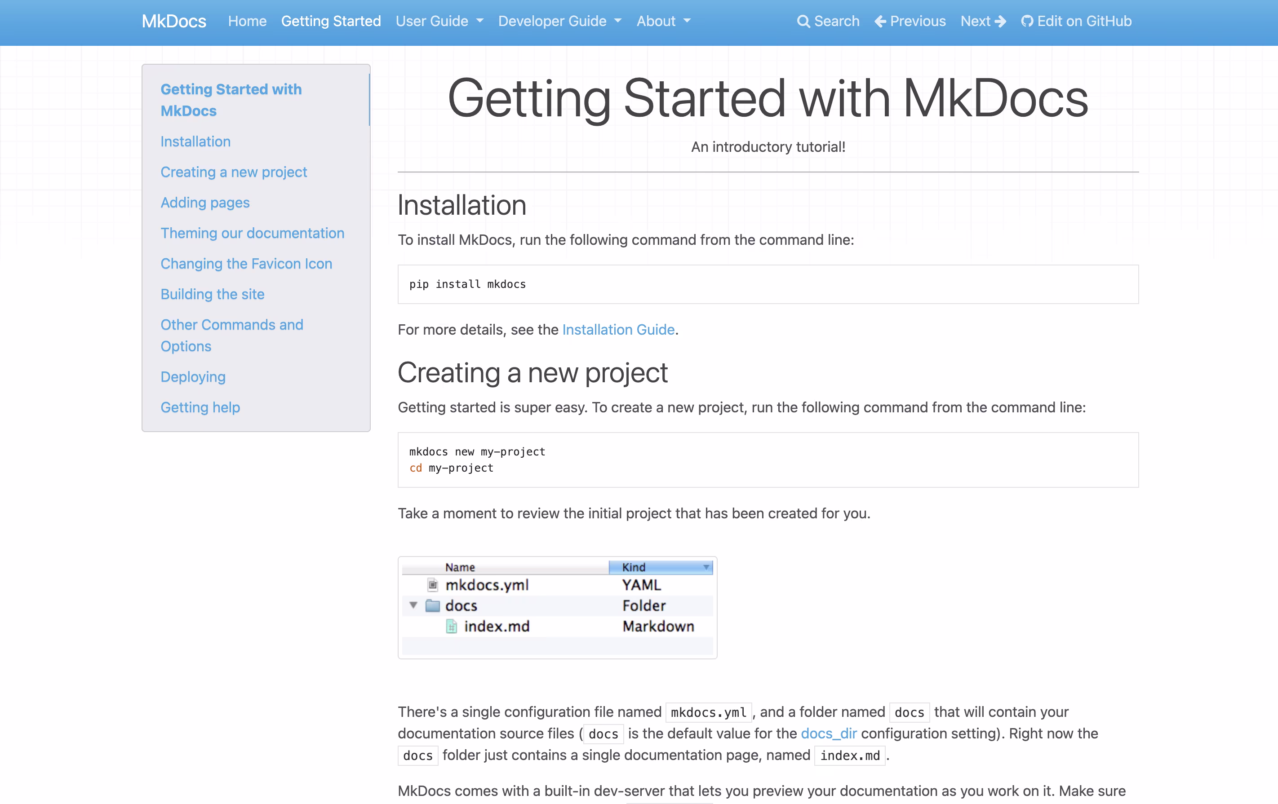Open Creating a new project sidebar entry

234,172
